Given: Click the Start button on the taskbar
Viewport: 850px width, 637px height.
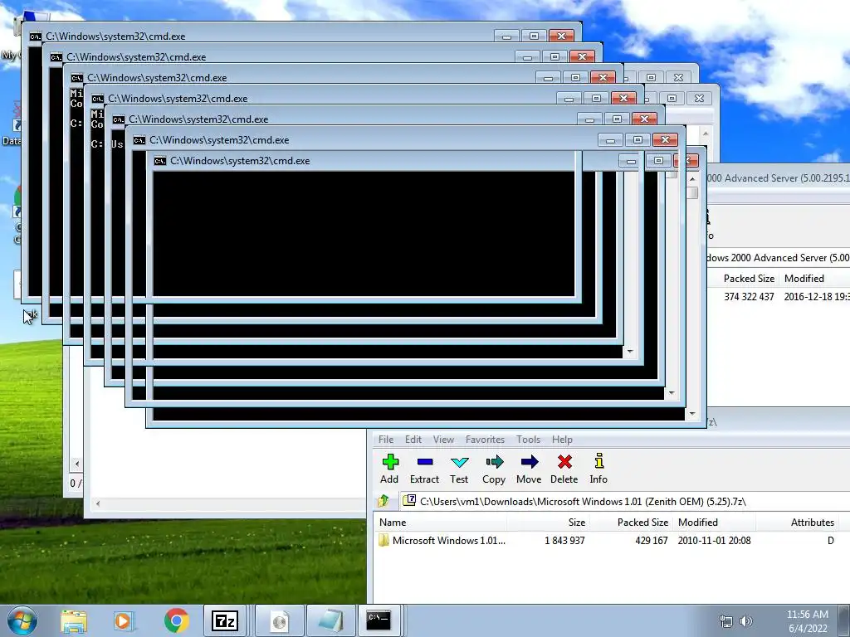Looking at the screenshot, I should (22, 620).
